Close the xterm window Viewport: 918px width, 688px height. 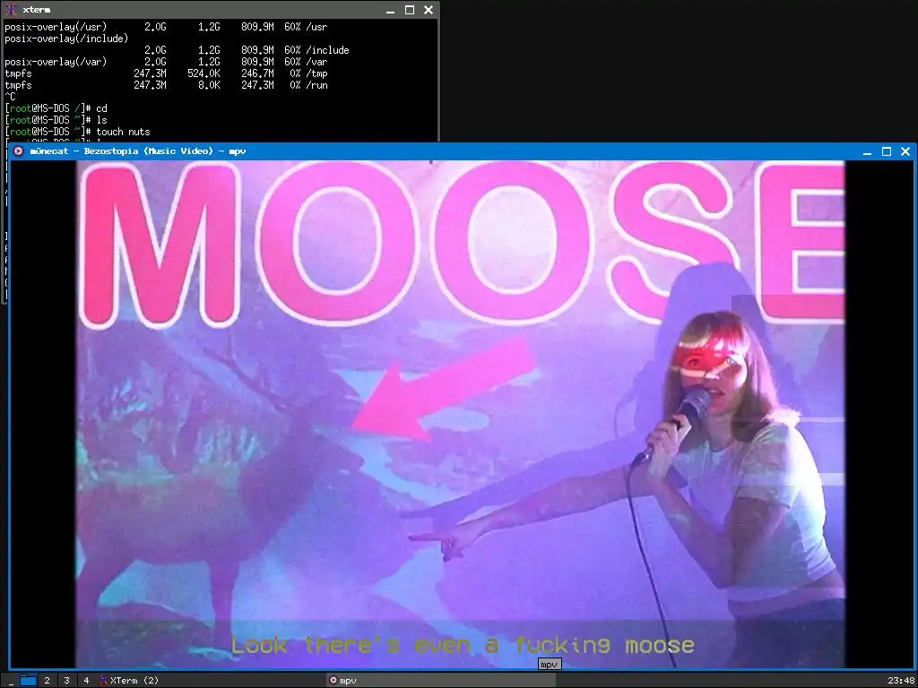(x=429, y=10)
